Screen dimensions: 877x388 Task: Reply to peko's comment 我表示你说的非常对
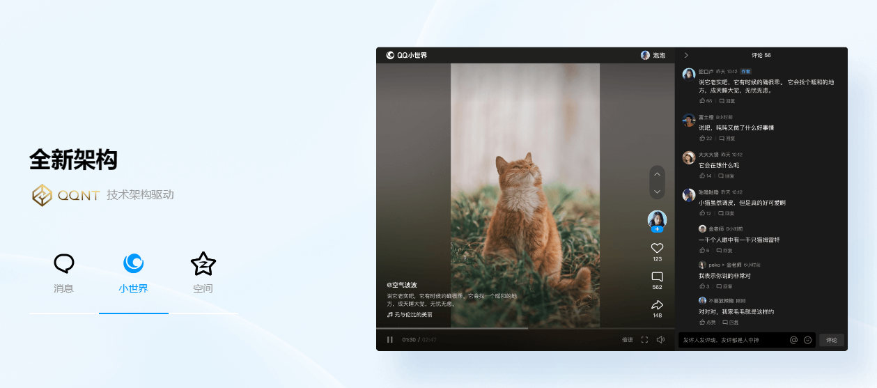pos(724,286)
